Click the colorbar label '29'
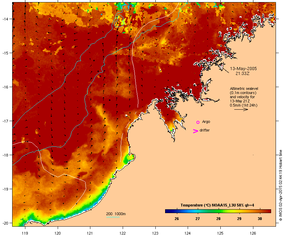 [239, 219]
